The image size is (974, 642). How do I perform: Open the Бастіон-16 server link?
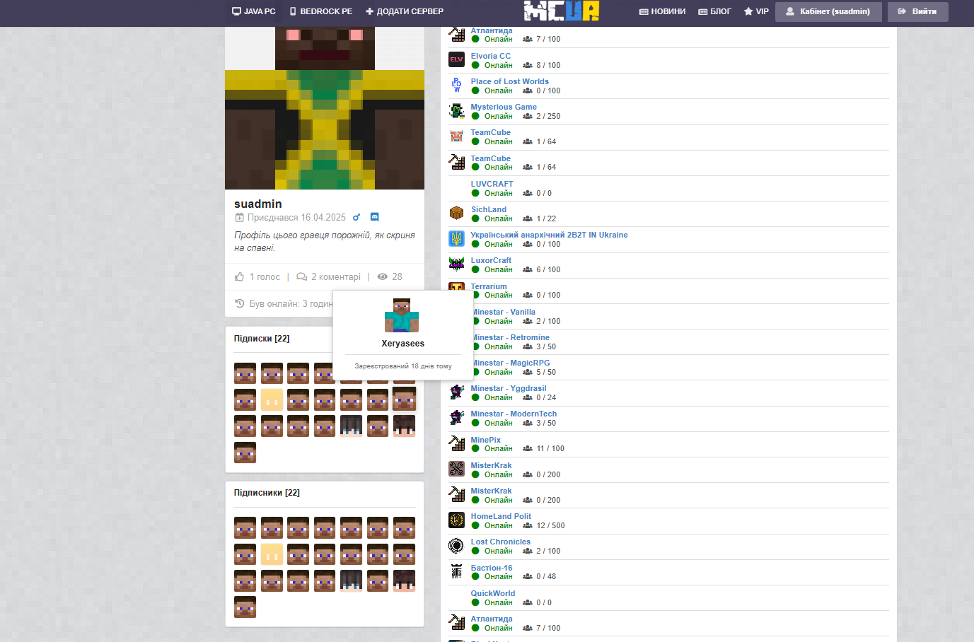click(492, 568)
